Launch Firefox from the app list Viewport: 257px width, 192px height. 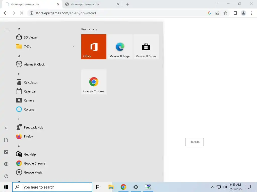pos(46,136)
